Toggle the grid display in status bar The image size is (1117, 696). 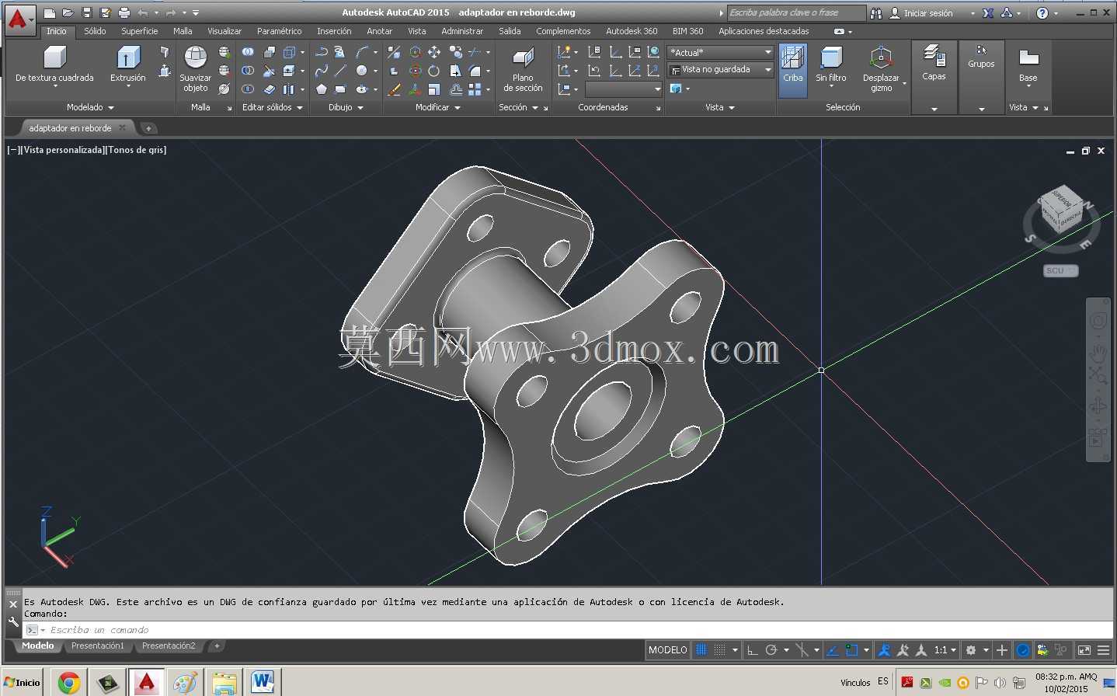pos(701,650)
